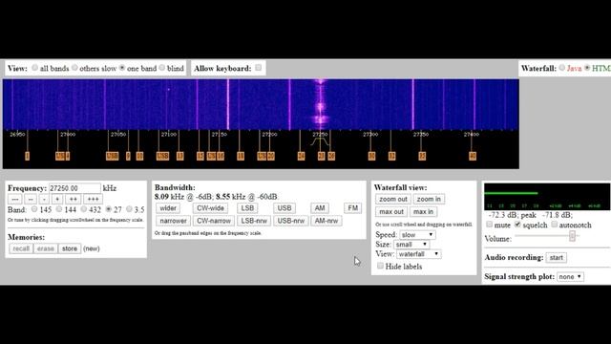611x344 pixels.
Task: Select the 'one band' view option
Action: pyautogui.click(x=122, y=68)
